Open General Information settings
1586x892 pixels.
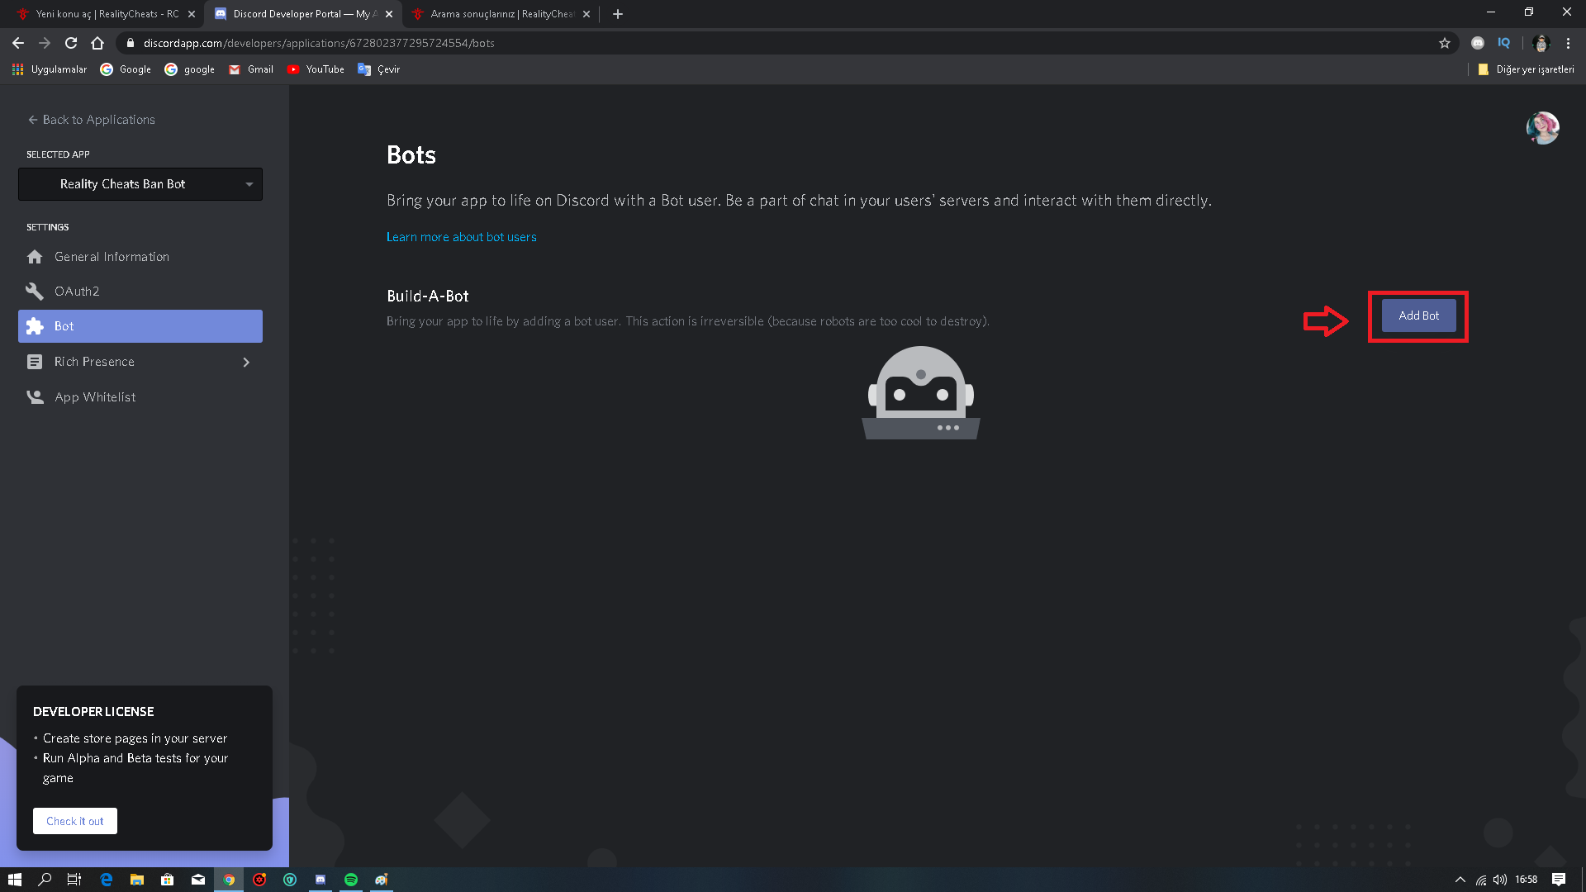pos(140,257)
